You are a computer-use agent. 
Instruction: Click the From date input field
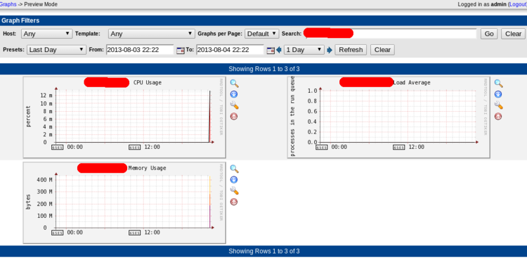click(140, 50)
